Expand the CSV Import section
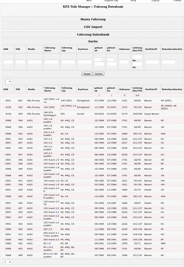This screenshot has width=184, height=267. (93, 27)
